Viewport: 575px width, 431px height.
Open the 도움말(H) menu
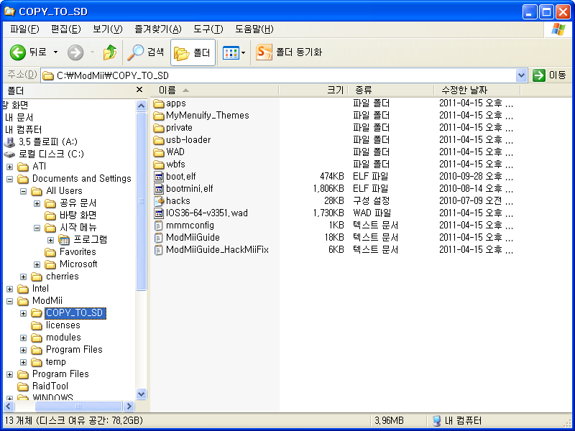click(254, 29)
